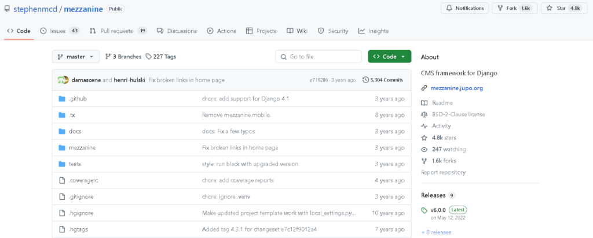Click the Public visibility badge
The width and height of the screenshot is (593, 238).
[x=115, y=9]
